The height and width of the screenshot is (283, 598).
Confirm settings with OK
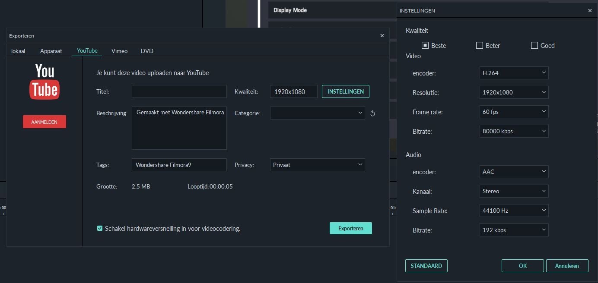(523, 266)
